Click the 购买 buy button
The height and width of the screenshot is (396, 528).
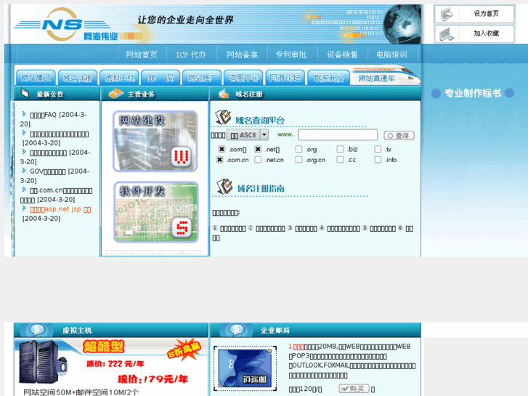pos(354,389)
